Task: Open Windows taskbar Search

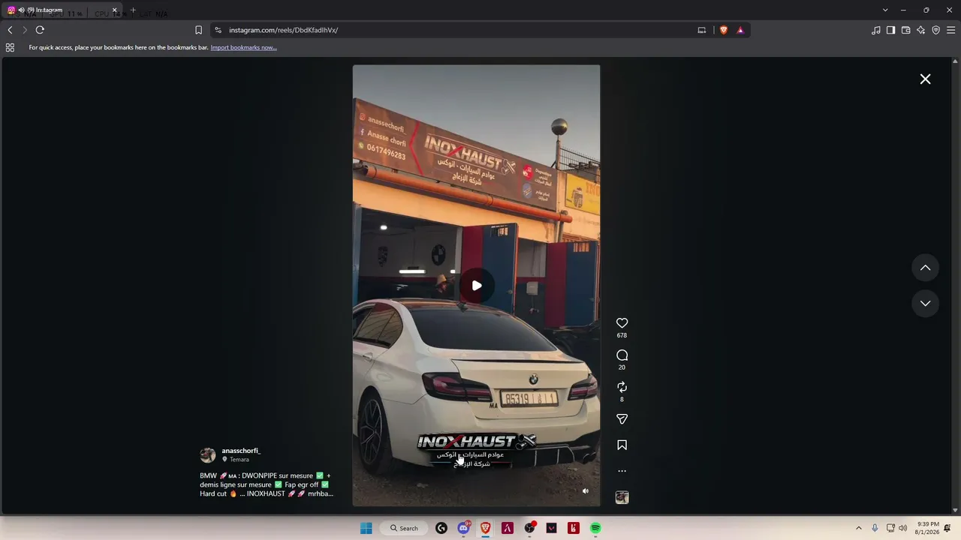Action: click(404, 528)
